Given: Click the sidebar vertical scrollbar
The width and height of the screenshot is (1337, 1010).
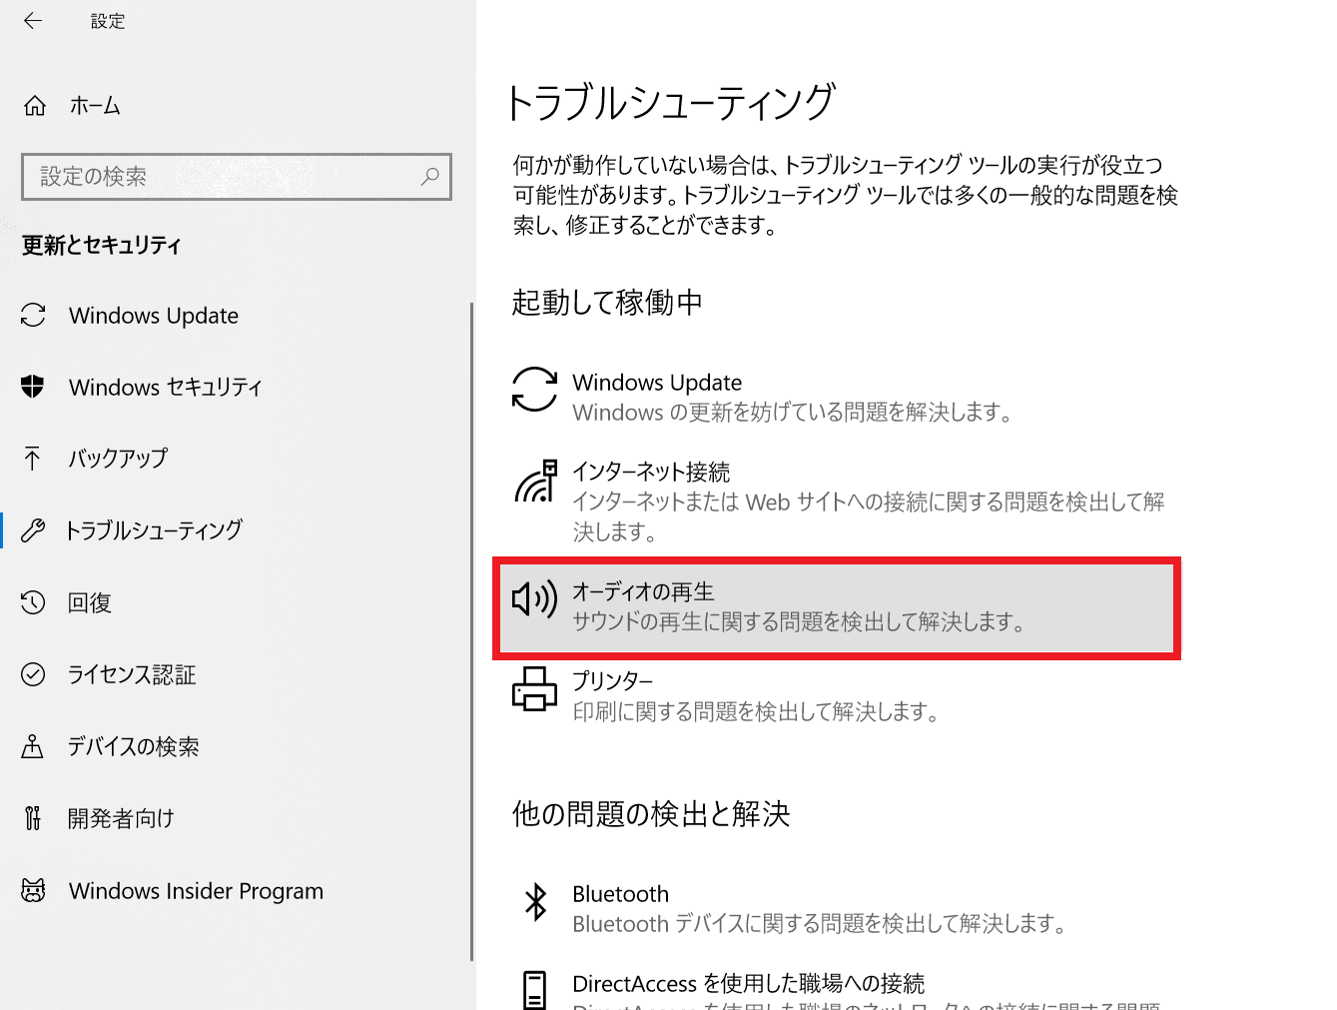Looking at the screenshot, I should coord(472,629).
